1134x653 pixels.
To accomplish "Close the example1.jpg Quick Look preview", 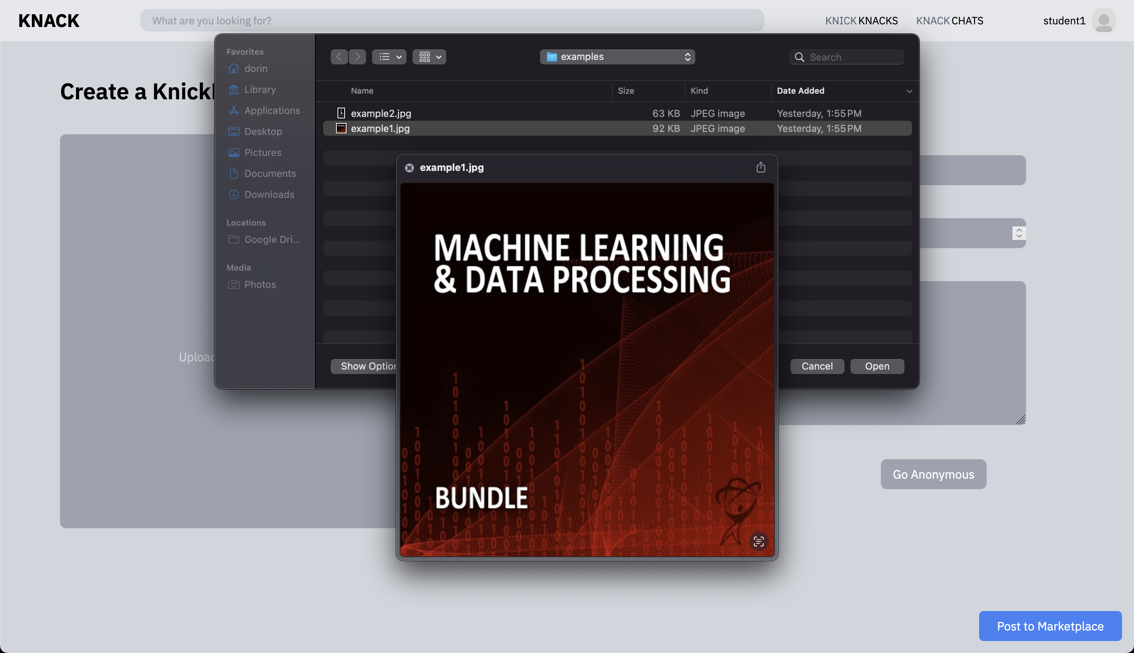I will [x=409, y=168].
